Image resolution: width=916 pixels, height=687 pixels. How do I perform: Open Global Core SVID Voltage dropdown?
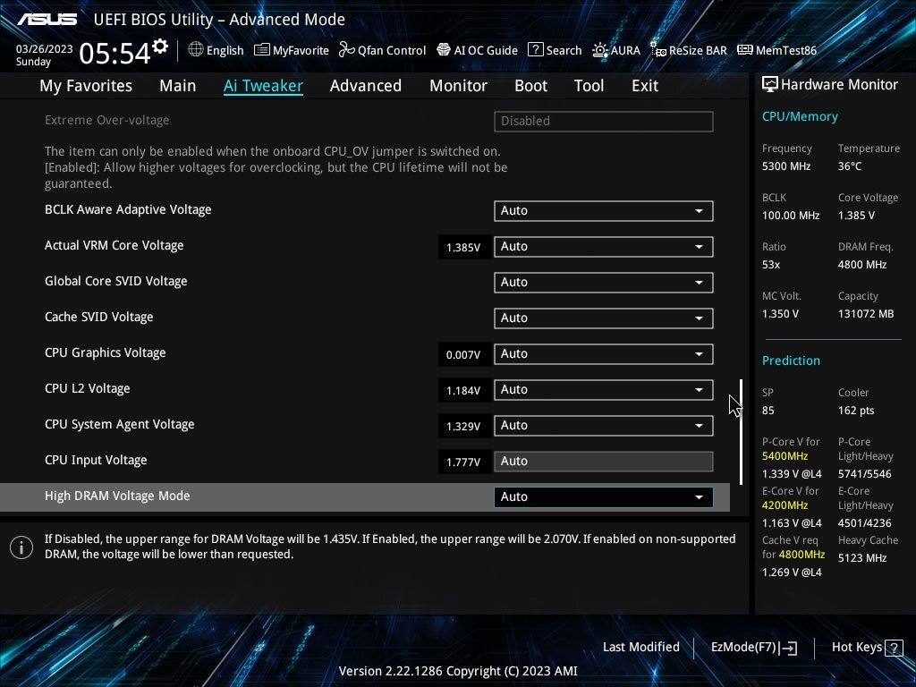click(x=604, y=282)
